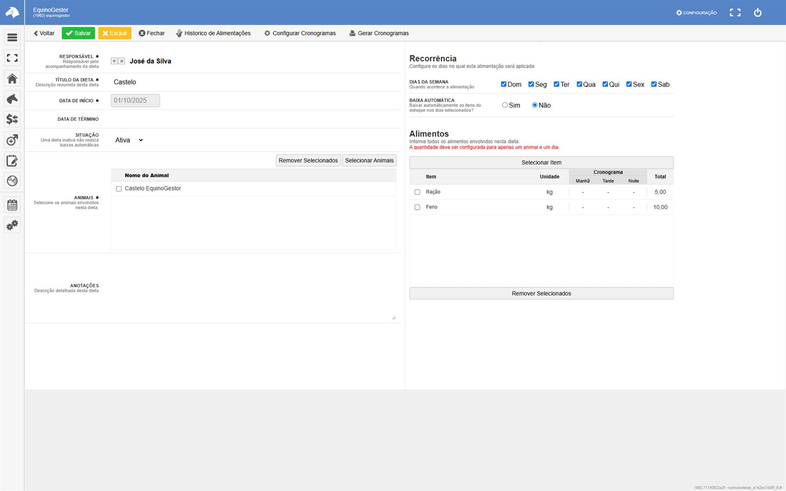
Task: Click the power logout icon
Action: pos(758,13)
